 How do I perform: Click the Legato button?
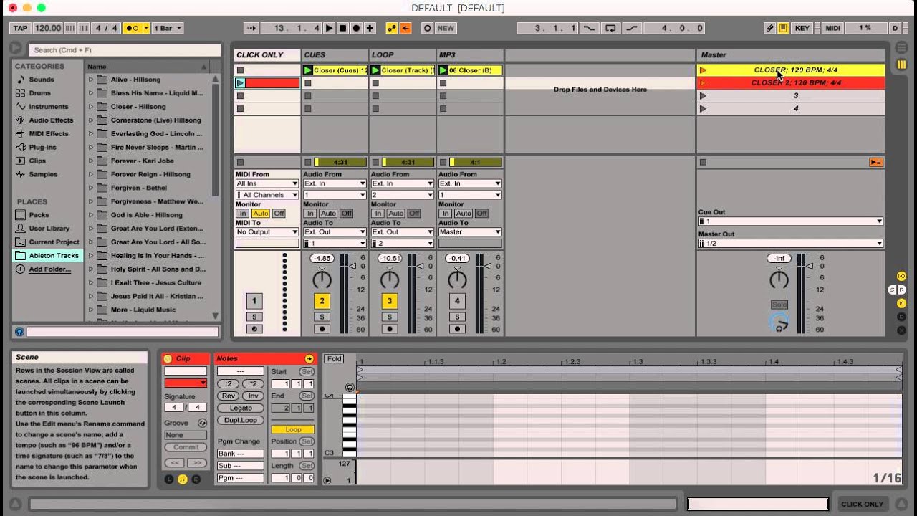(241, 408)
